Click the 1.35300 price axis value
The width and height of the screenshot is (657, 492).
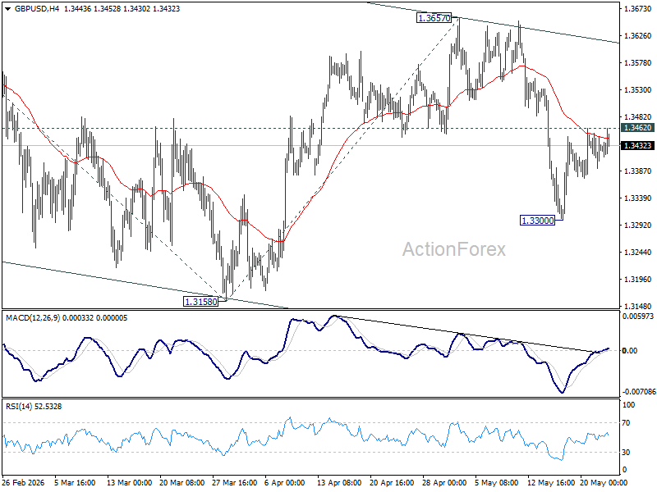[x=638, y=90]
